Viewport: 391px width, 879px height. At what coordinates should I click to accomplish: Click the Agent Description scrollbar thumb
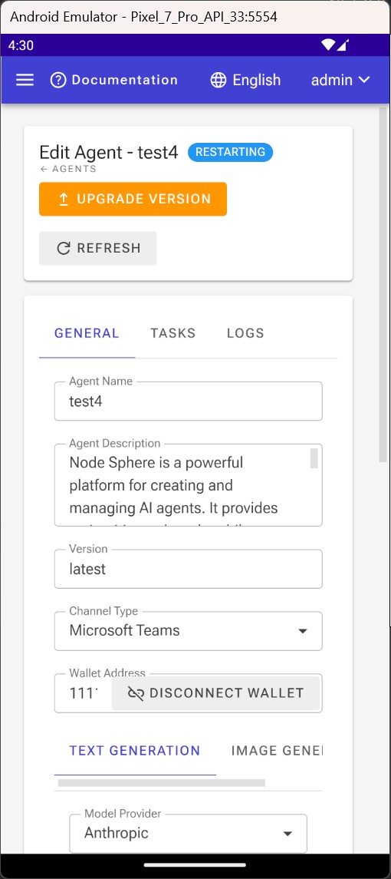pyautogui.click(x=314, y=458)
